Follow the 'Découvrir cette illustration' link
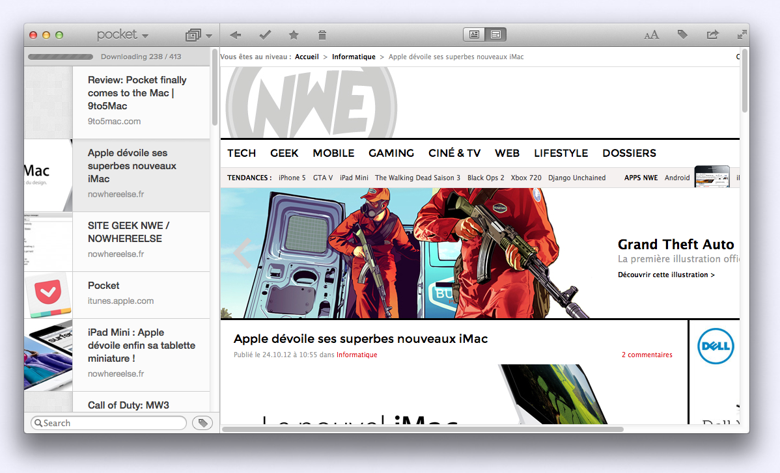Screen dimensions: 780x473 [x=666, y=275]
